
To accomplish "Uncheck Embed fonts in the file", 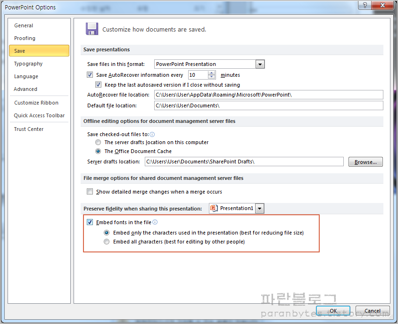I will 90,222.
